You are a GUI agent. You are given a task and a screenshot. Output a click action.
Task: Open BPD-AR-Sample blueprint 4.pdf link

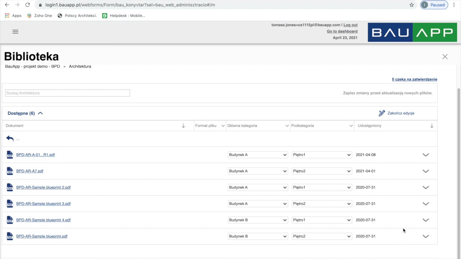43,220
